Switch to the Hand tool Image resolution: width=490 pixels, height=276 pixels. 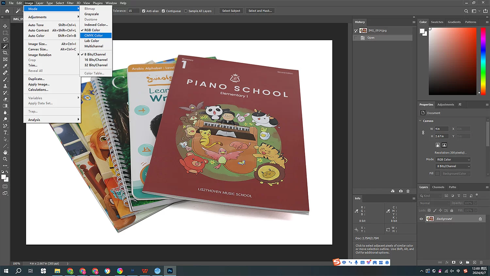click(x=5, y=152)
